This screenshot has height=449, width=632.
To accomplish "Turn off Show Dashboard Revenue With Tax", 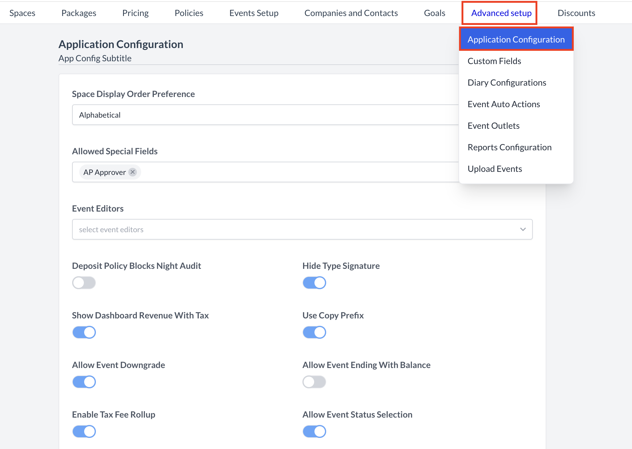I will coord(84,332).
